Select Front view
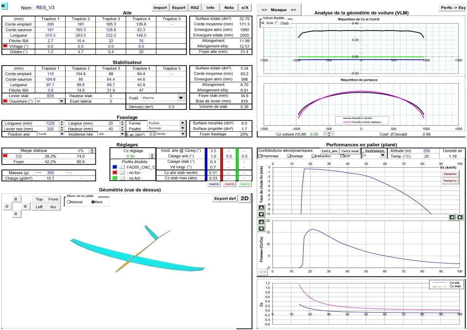This screenshot has width=467, height=330. (53, 199)
